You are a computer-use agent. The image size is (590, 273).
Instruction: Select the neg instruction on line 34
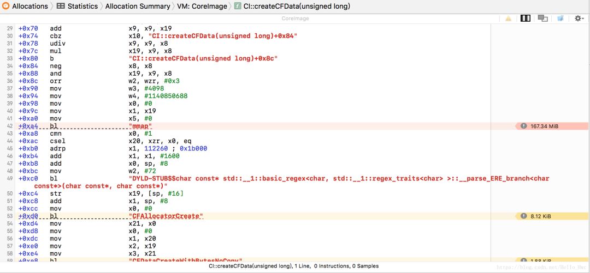pyautogui.click(x=56, y=66)
